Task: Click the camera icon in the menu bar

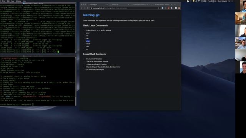Action: (x=188, y=1)
